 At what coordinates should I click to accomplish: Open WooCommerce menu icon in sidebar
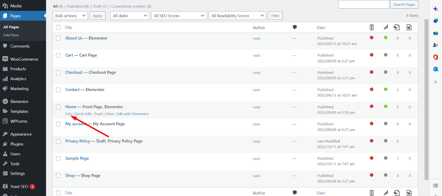coord(5,59)
